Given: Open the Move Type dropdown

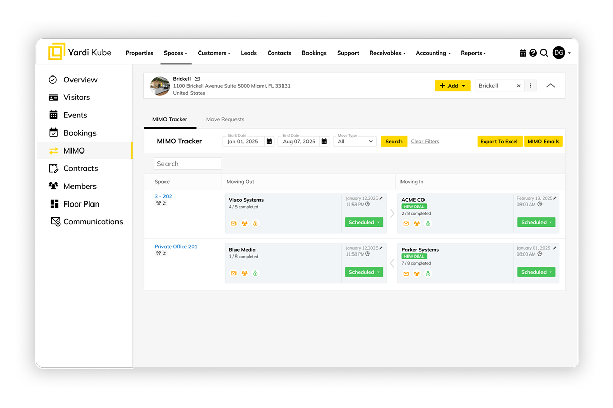Looking at the screenshot, I should point(356,142).
